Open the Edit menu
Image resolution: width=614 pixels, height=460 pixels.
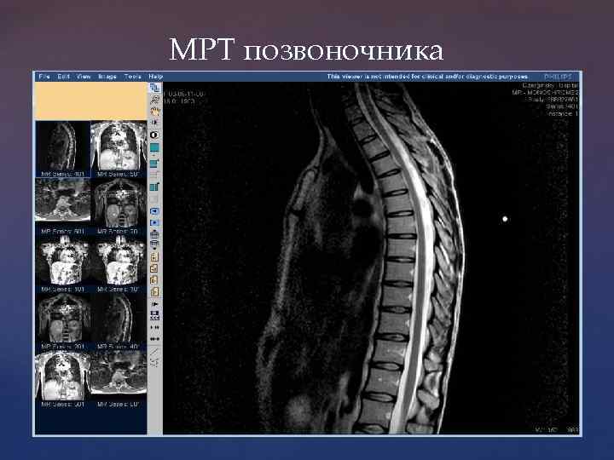(x=63, y=77)
